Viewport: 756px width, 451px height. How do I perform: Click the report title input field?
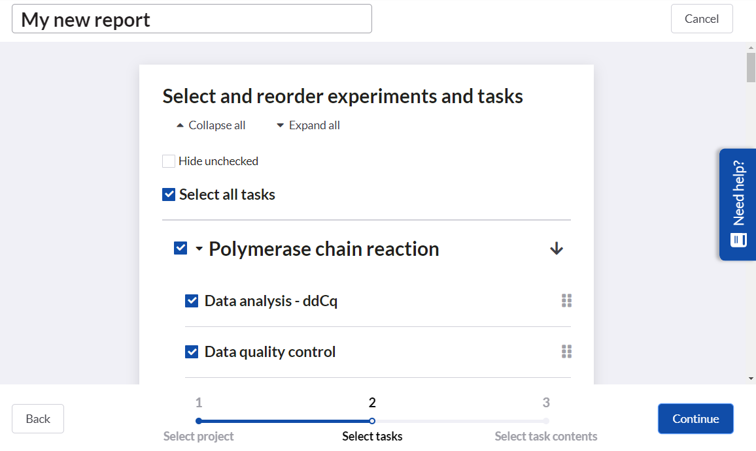tap(192, 19)
